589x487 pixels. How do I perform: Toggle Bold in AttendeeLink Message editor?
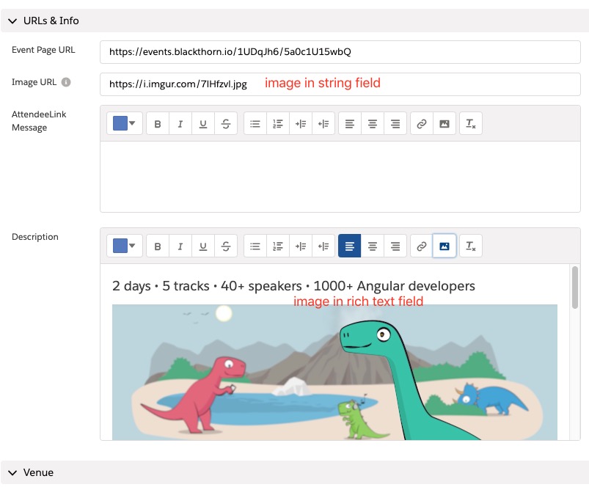158,123
